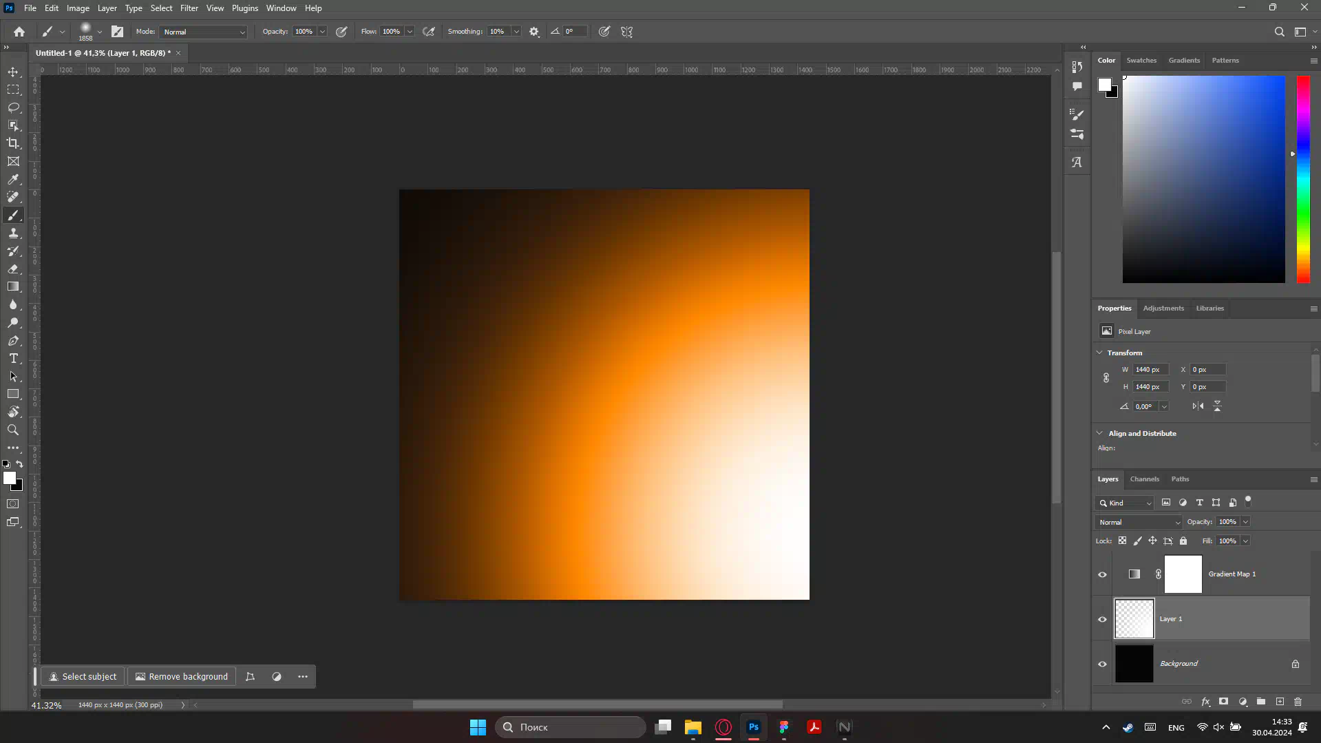Select the Lasso tool
This screenshot has height=743, width=1321.
point(13,108)
